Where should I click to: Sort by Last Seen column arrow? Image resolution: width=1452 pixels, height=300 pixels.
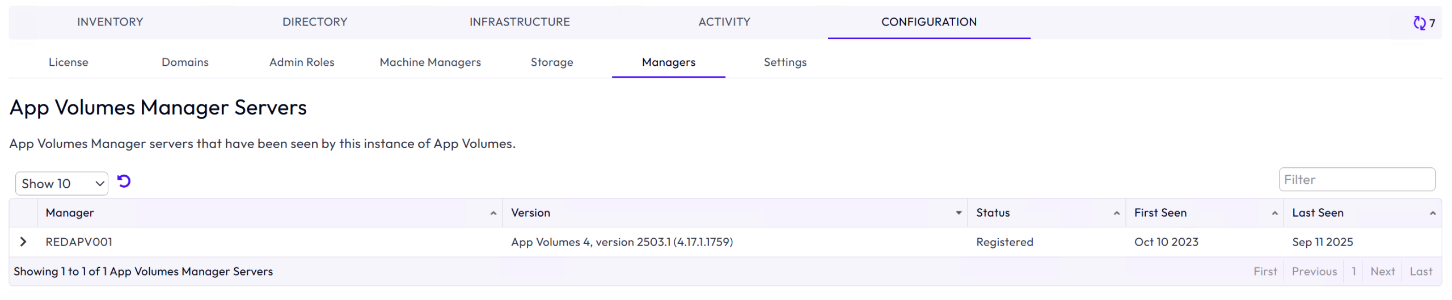point(1433,213)
